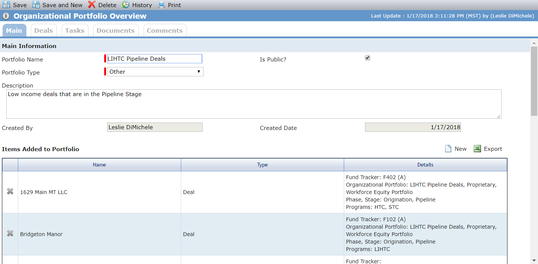The width and height of the screenshot is (538, 264).
Task: Switch to the Main tab
Action: coord(14,31)
